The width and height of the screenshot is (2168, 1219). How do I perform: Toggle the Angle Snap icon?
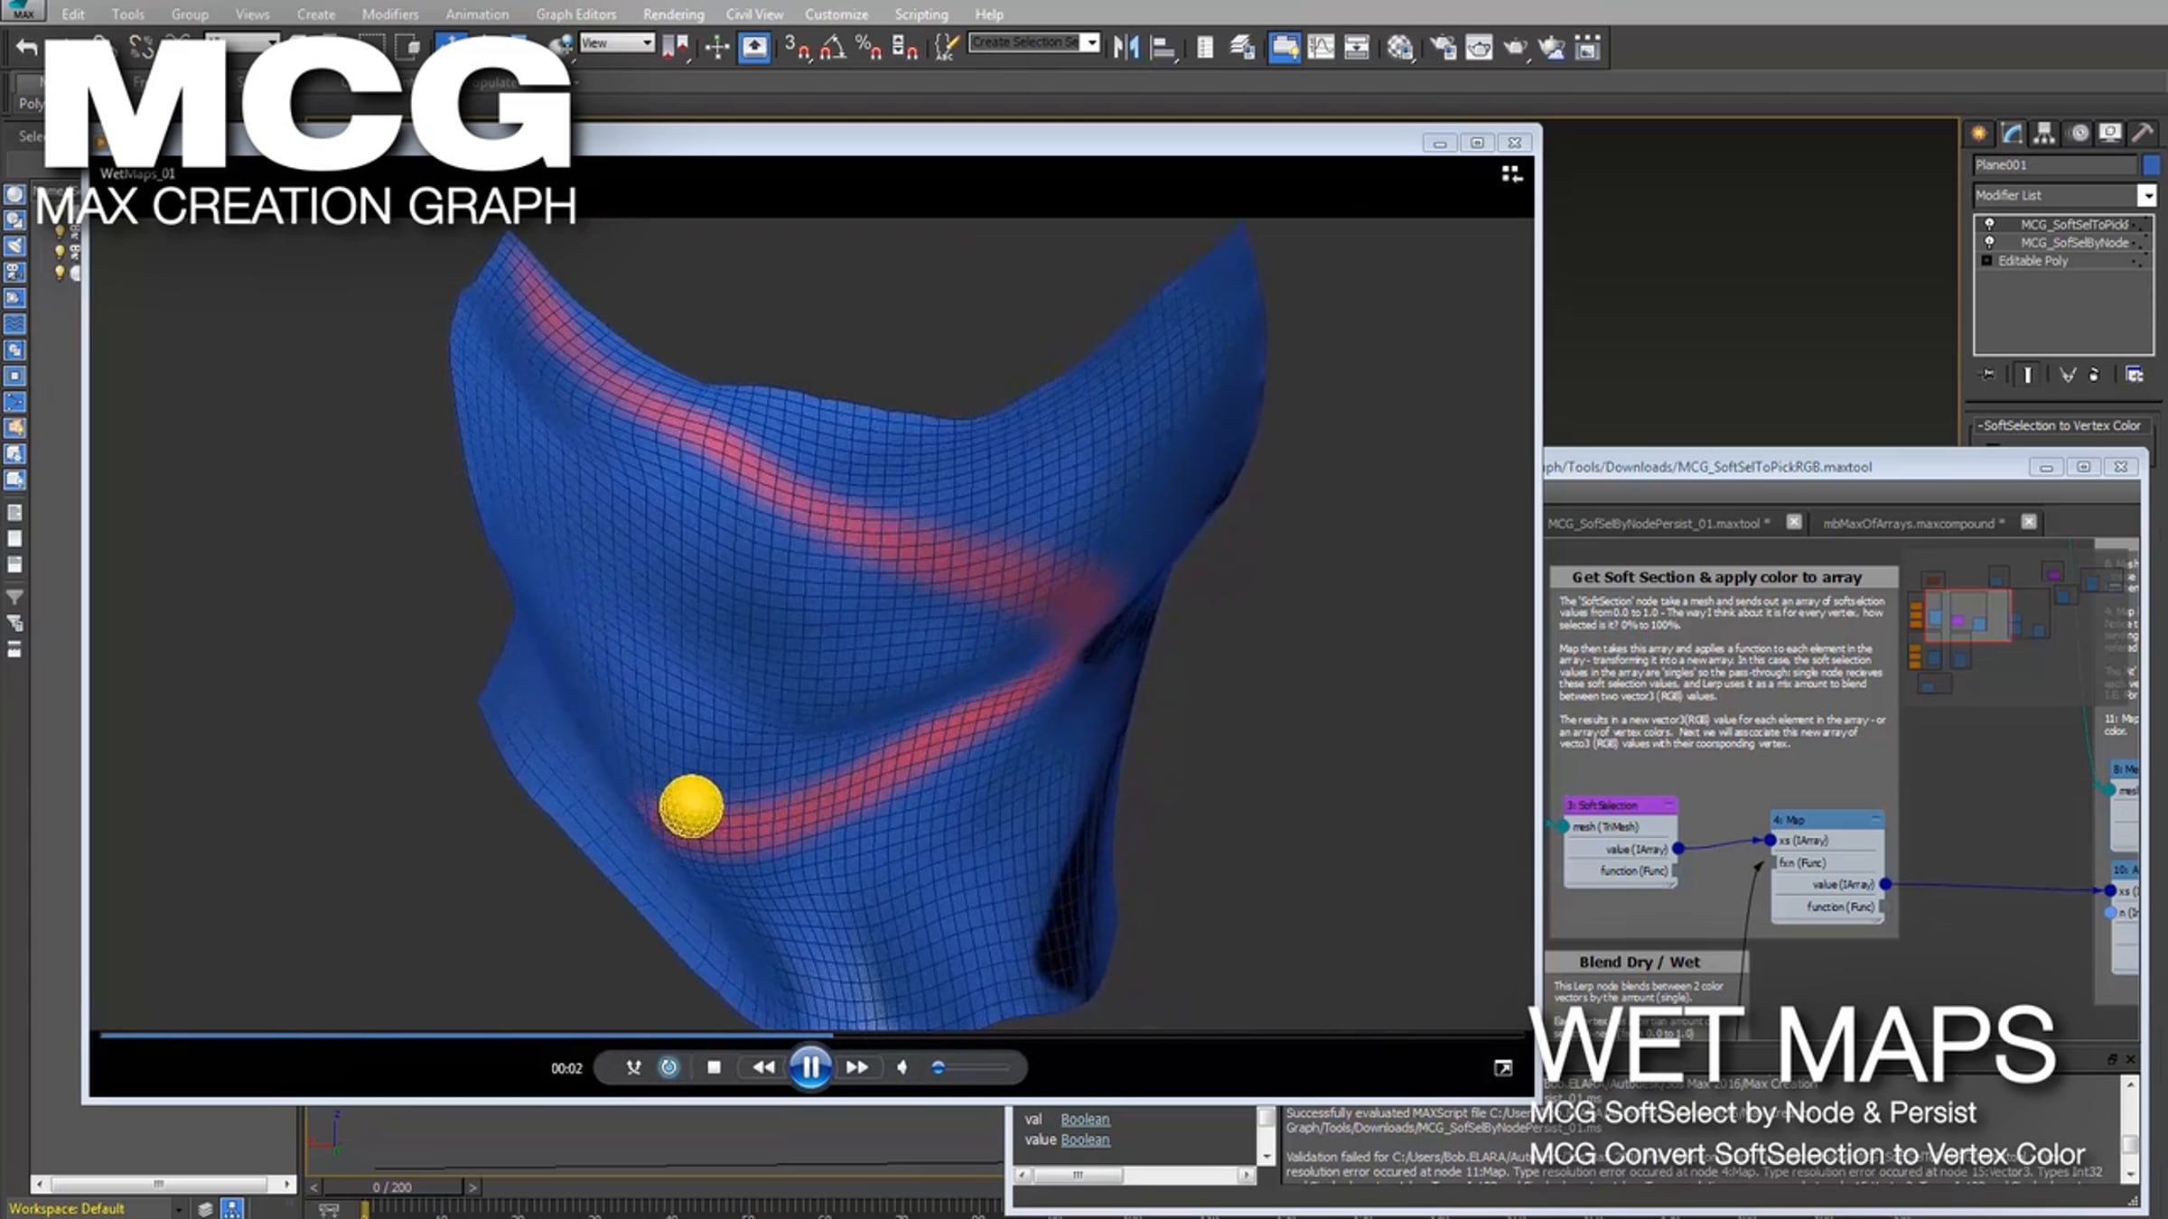[x=832, y=47]
